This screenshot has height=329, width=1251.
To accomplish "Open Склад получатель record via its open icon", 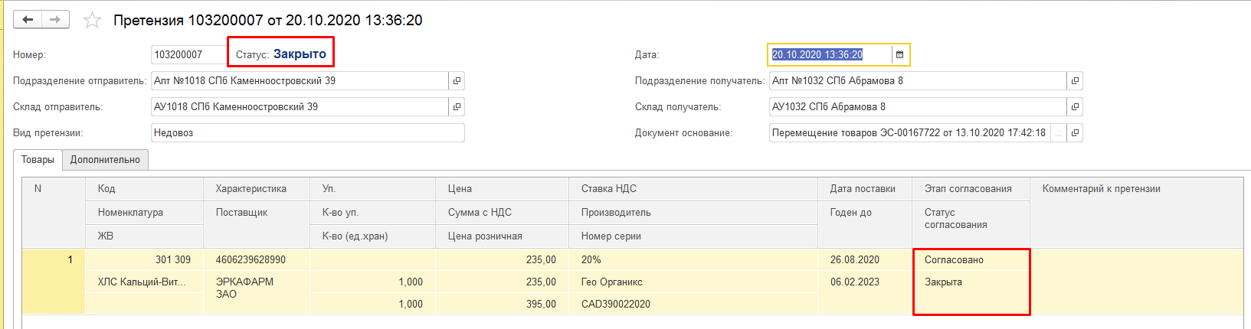I will coord(1075,107).
